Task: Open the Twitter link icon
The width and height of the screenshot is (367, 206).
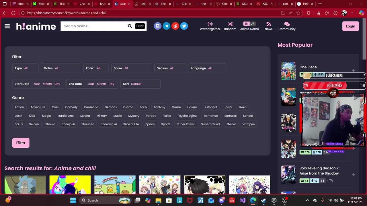Action: coord(184,26)
